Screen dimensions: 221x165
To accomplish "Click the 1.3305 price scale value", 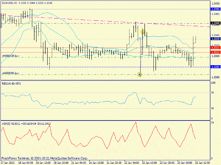I will (215, 56).
